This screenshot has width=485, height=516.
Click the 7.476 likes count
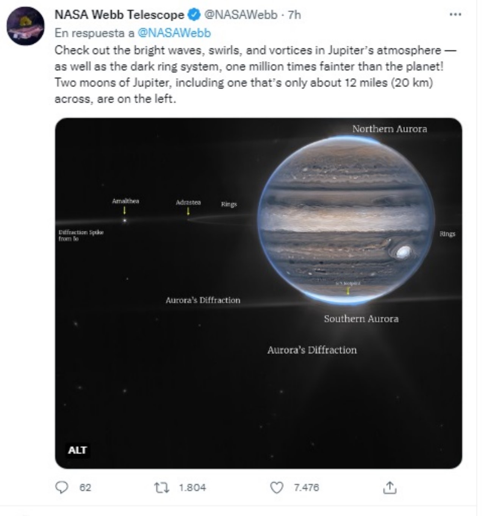point(307,487)
